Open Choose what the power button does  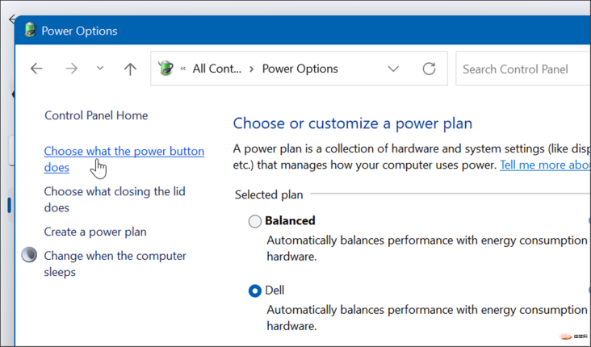pyautogui.click(x=124, y=159)
